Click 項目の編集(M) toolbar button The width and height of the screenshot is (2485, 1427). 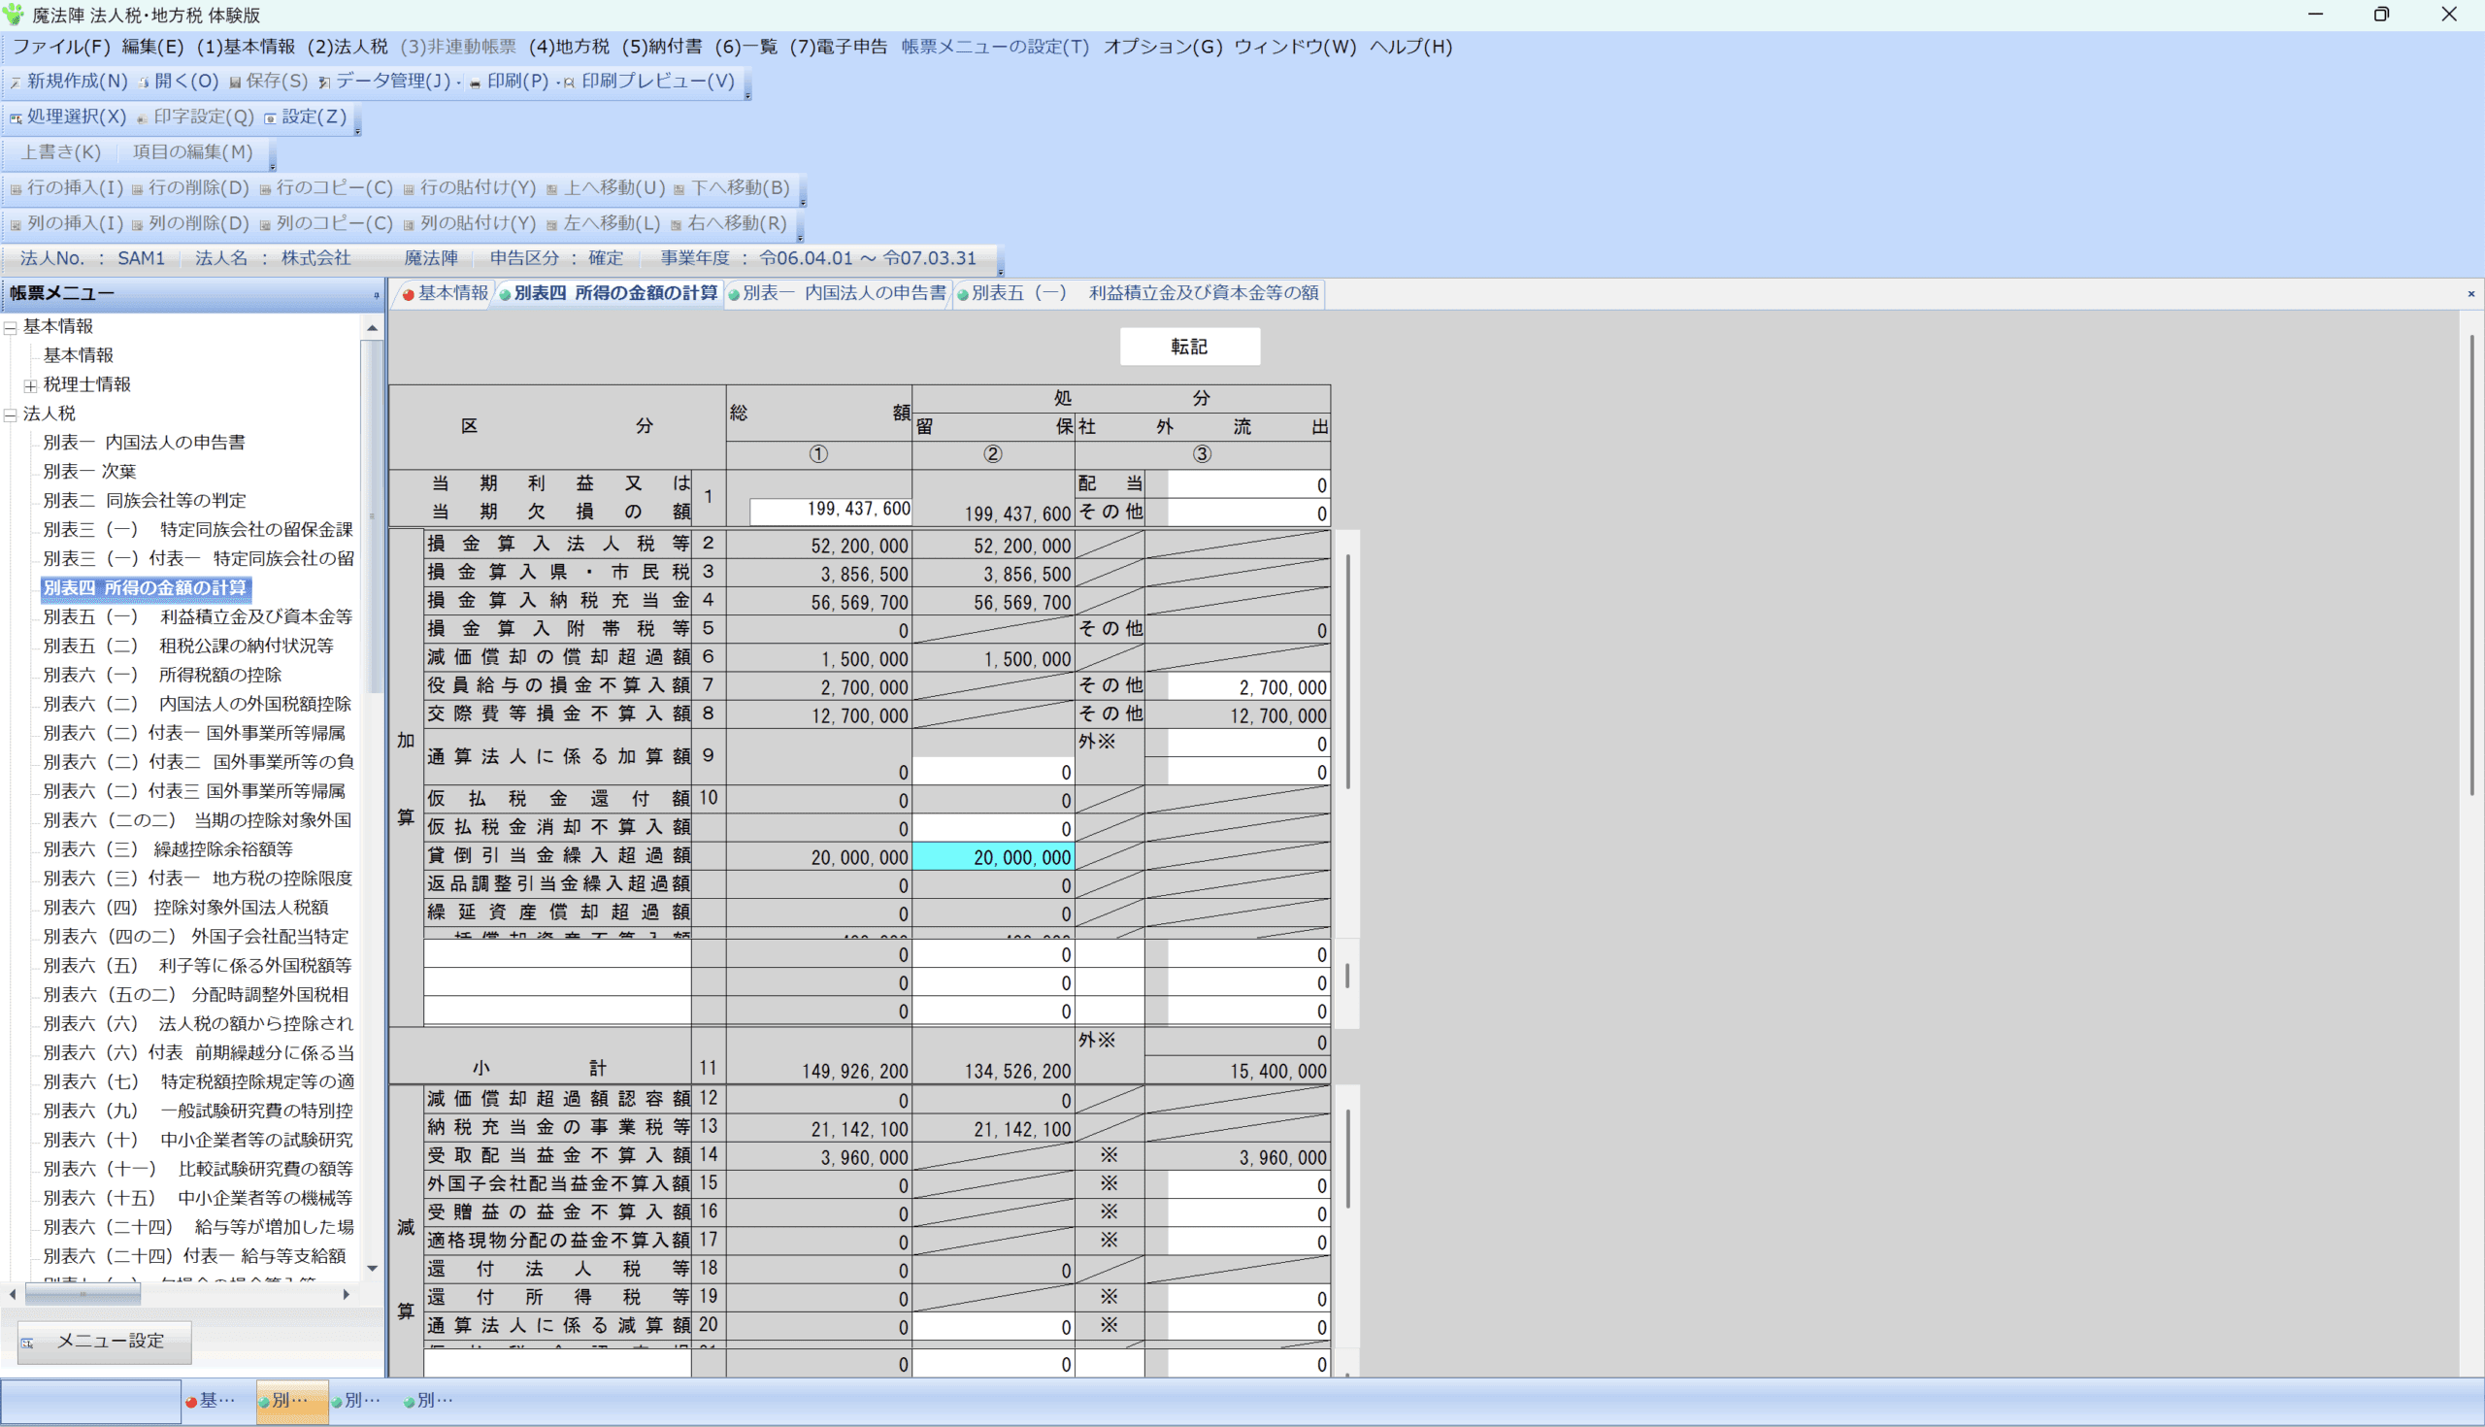192,151
